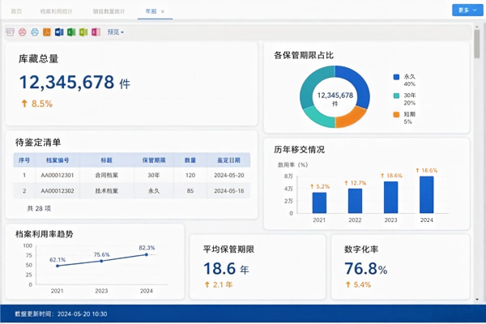Click the 75.6% point on trend line
486x324 pixels.
101,261
